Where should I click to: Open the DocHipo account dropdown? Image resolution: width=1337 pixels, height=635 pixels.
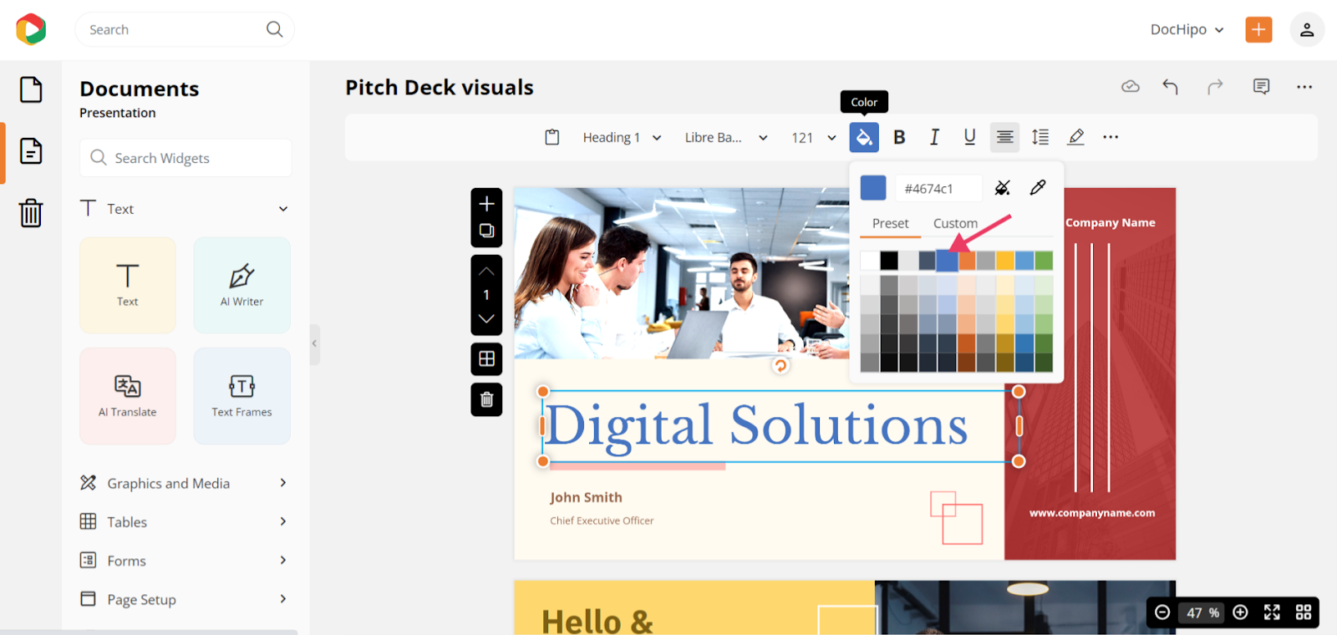[x=1187, y=29]
